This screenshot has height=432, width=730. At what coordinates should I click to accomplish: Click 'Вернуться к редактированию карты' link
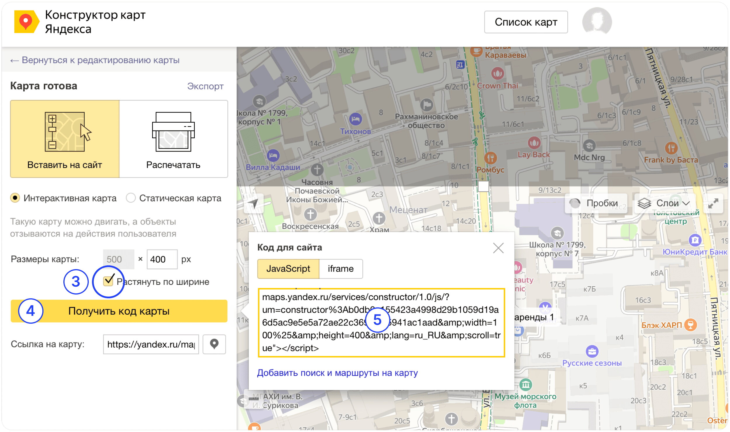pyautogui.click(x=95, y=60)
